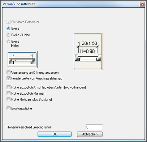
Task: Enable Vermassung an Öffnung anpassen
Action: click(x=8, y=73)
